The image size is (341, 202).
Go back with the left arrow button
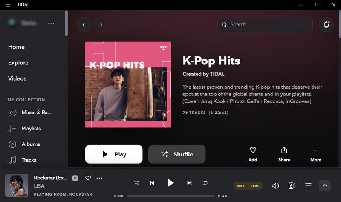pos(84,25)
